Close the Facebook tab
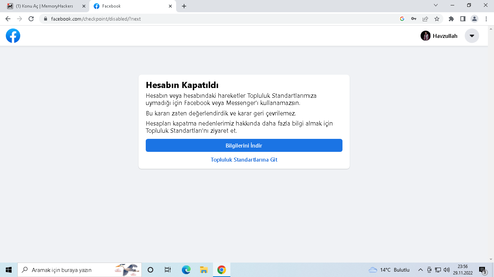Image resolution: width=494 pixels, height=277 pixels. [x=170, y=6]
